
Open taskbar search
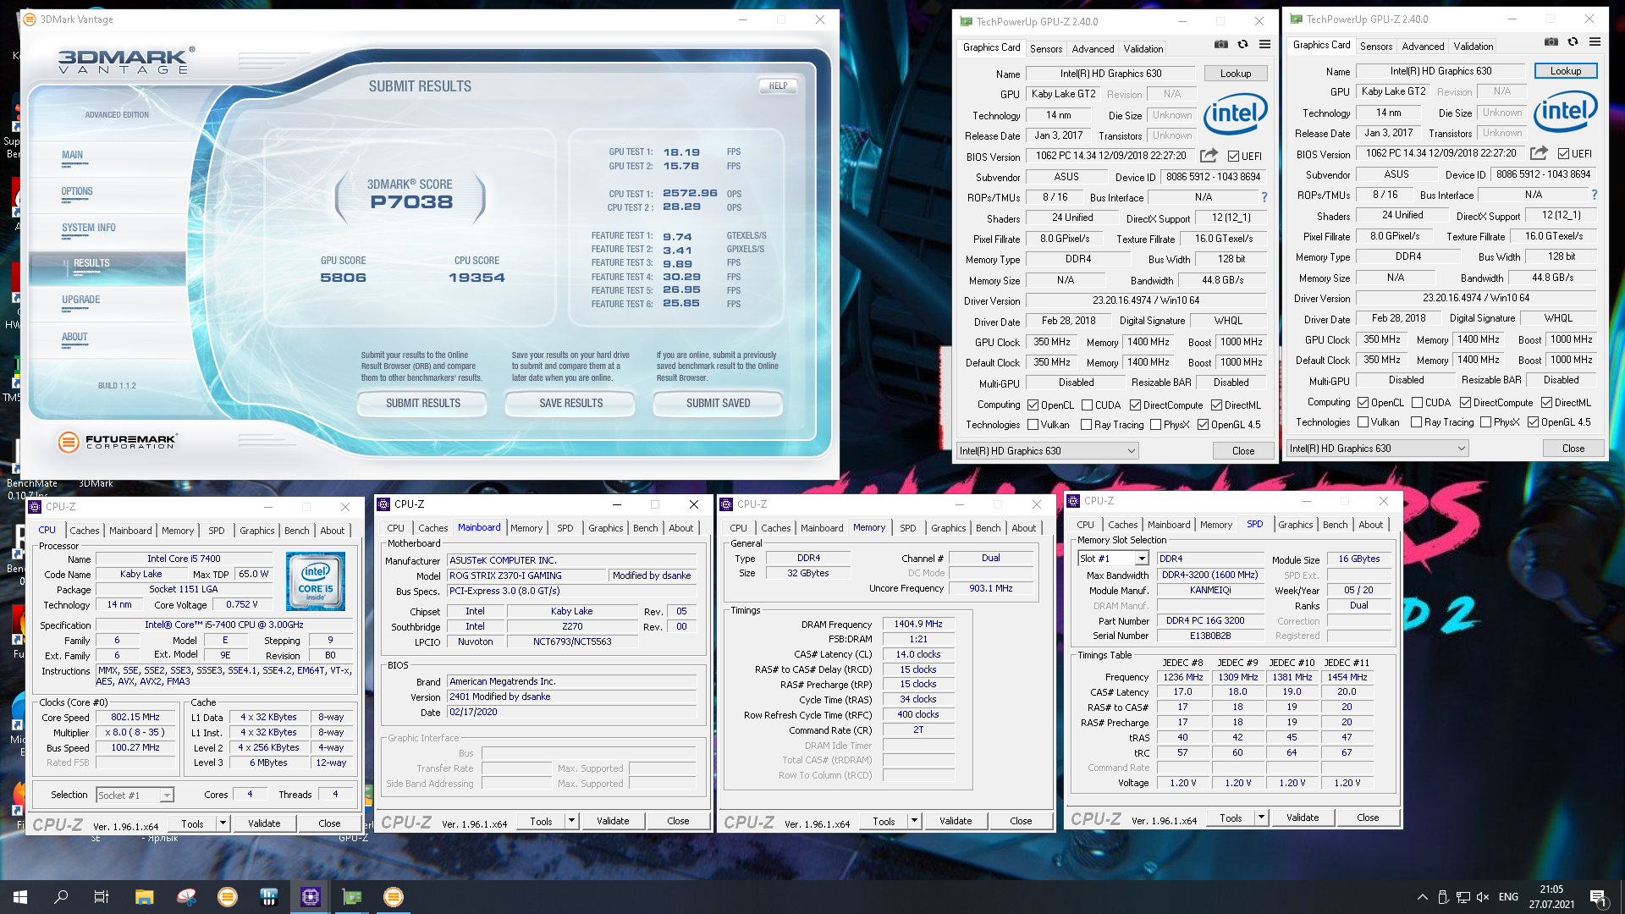pos(61,897)
